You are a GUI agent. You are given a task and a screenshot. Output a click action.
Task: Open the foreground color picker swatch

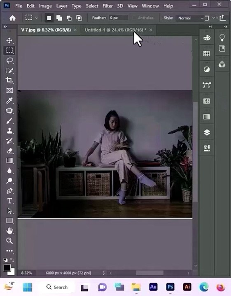[x=7, y=268]
